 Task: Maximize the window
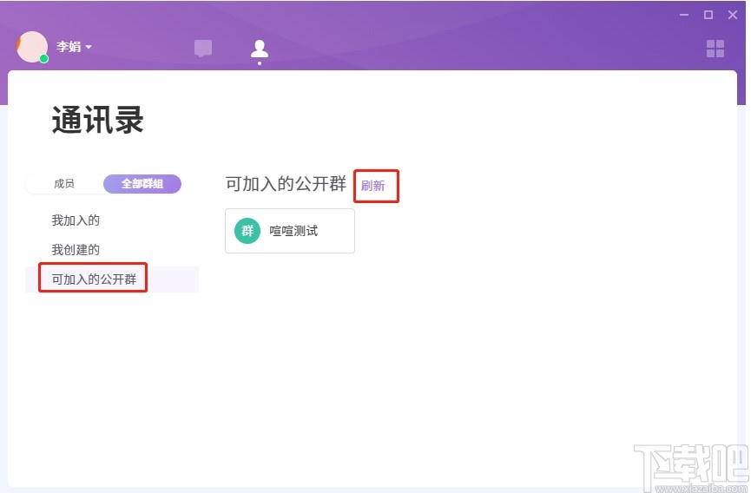coord(708,15)
